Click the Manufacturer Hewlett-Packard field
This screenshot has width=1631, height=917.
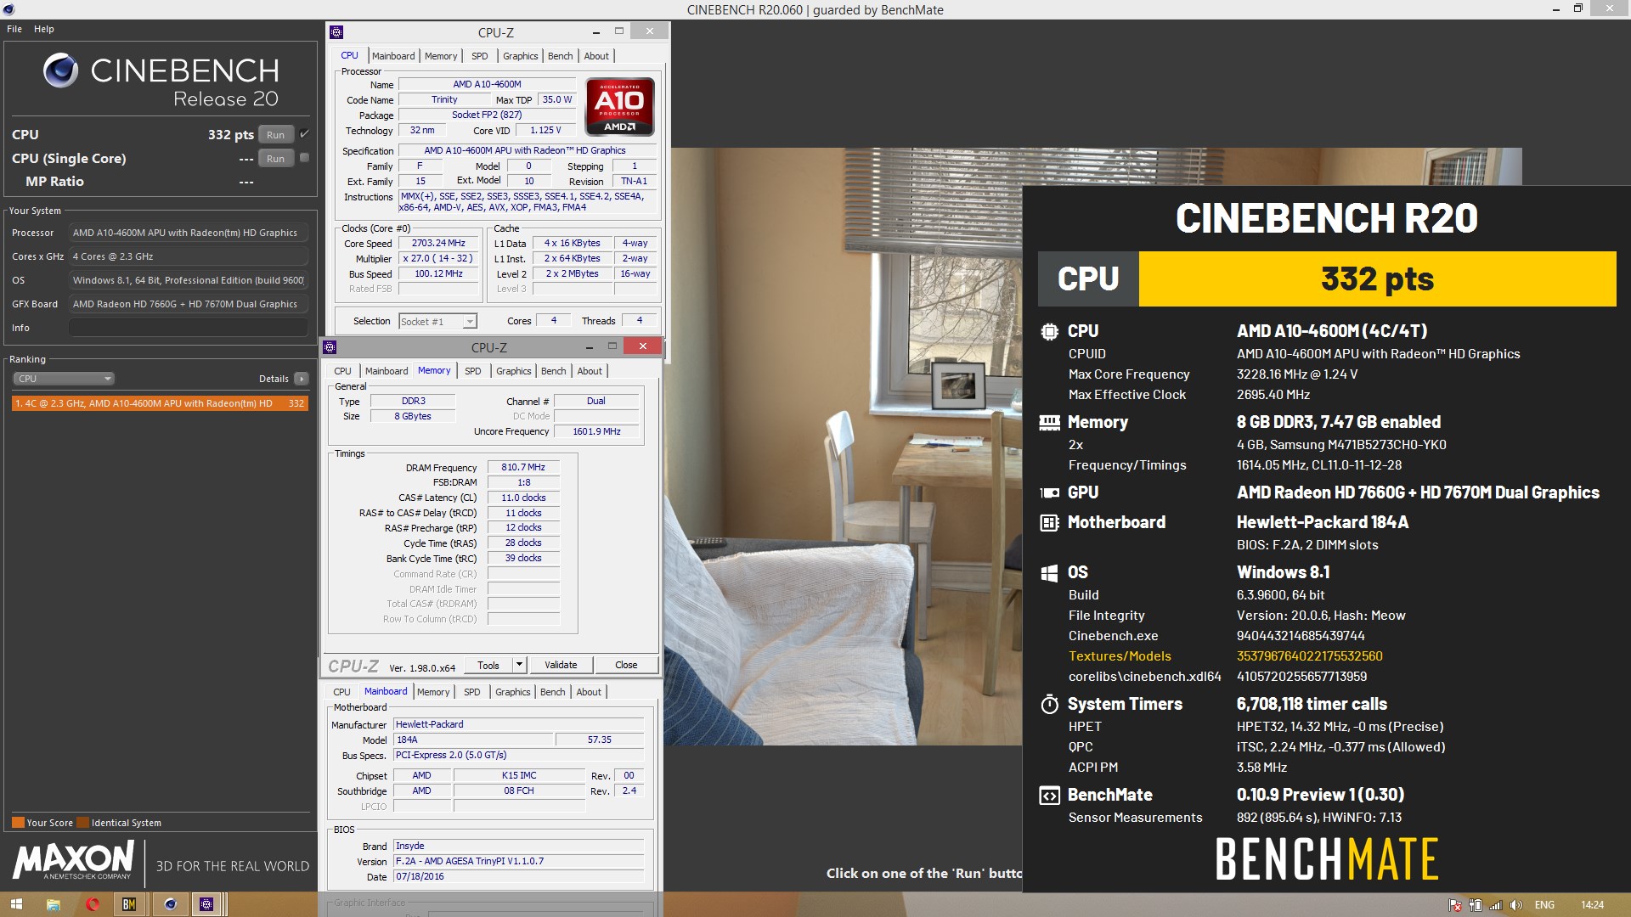coord(518,724)
